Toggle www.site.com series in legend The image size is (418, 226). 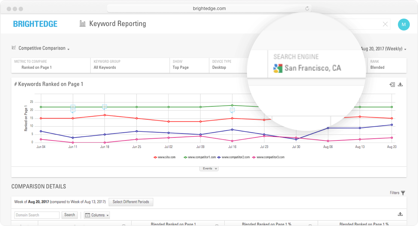pos(164,157)
